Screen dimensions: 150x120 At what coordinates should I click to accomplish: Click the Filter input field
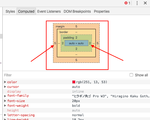pos(65,75)
